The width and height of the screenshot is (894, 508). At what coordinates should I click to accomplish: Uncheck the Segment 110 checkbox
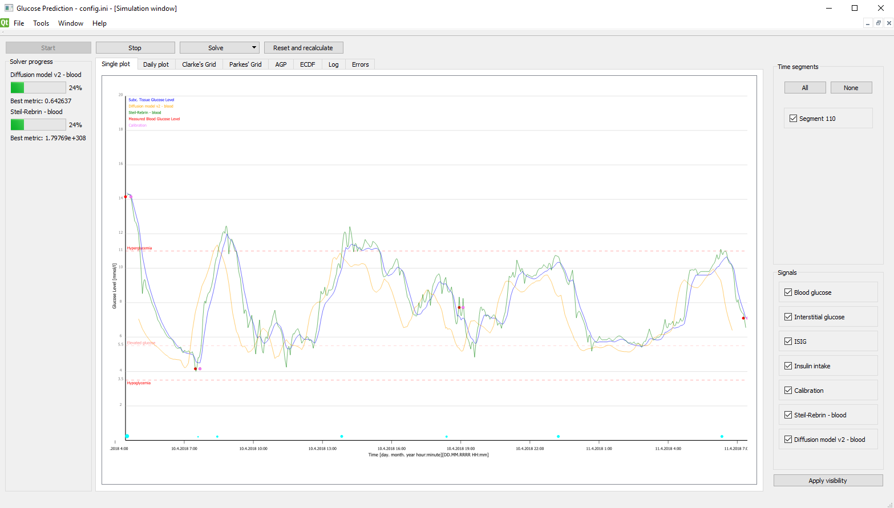793,119
